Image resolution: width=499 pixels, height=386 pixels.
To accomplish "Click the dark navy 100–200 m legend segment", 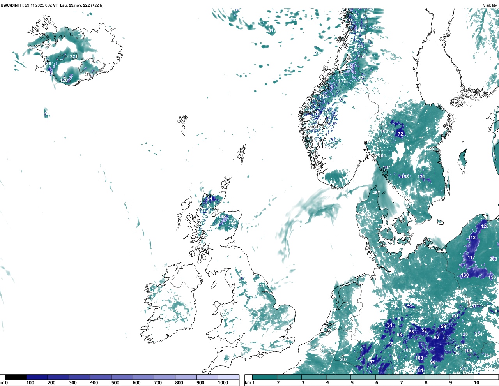I will pyautogui.click(x=37, y=377).
